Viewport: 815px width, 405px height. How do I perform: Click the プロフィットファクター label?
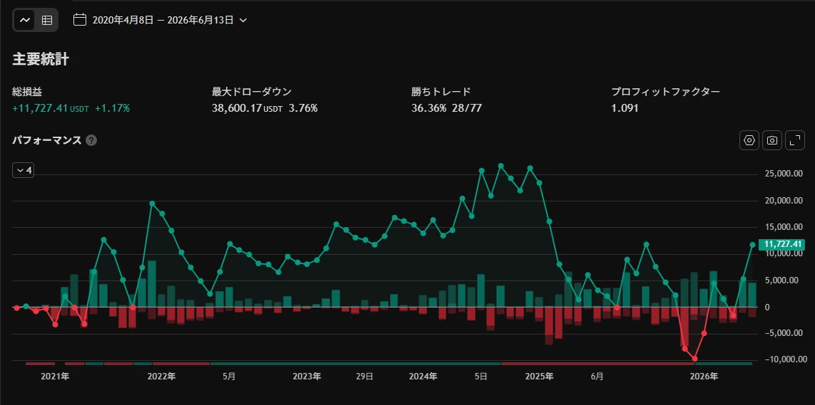665,92
